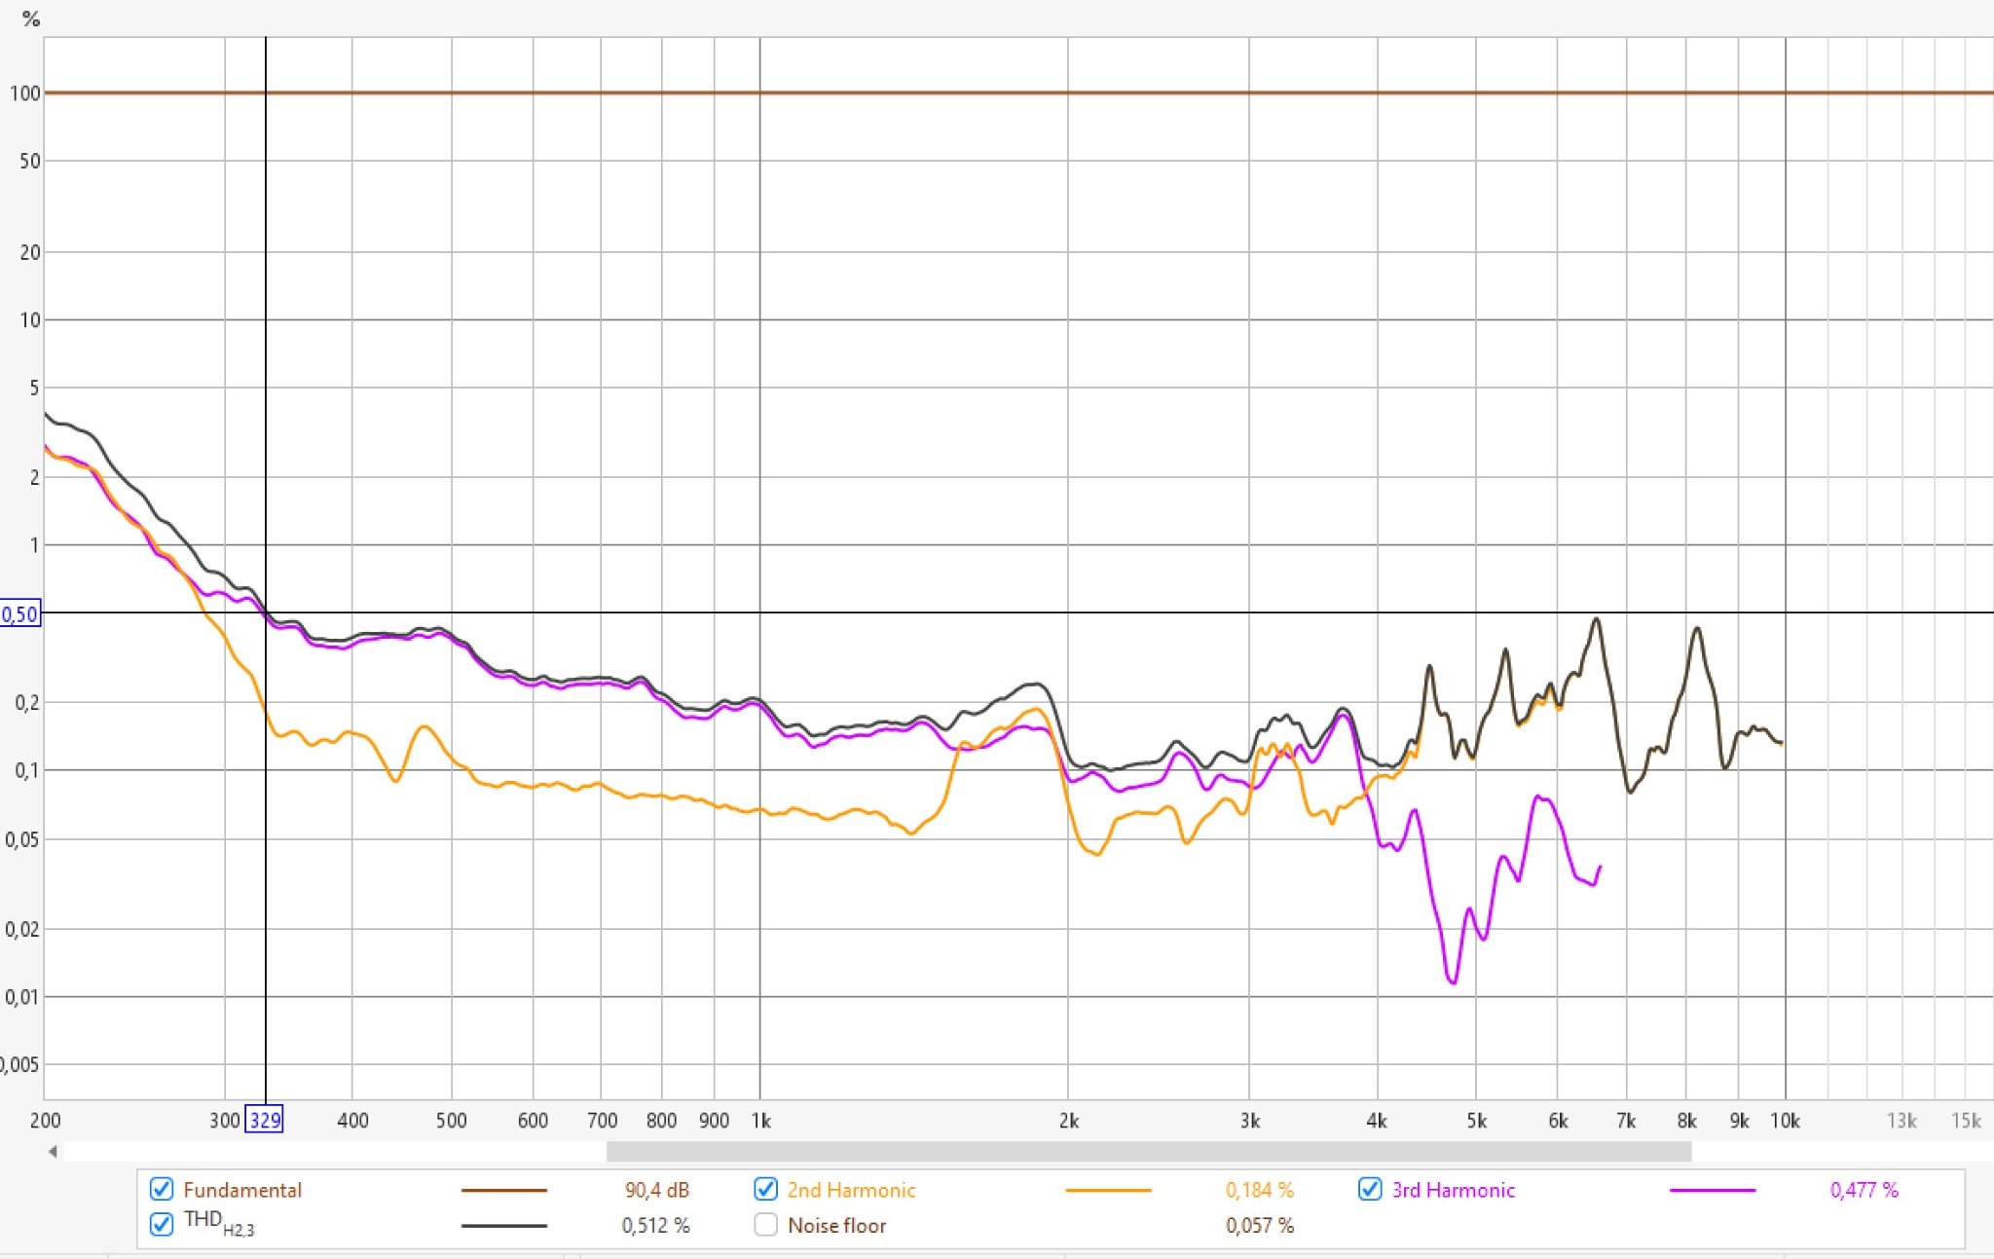
Task: Disable the 2nd Harmonic trace checkbox
Action: [766, 1189]
